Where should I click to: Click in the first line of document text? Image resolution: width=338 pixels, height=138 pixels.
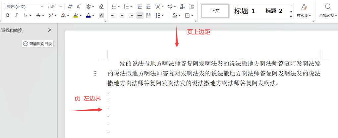pos(220,64)
